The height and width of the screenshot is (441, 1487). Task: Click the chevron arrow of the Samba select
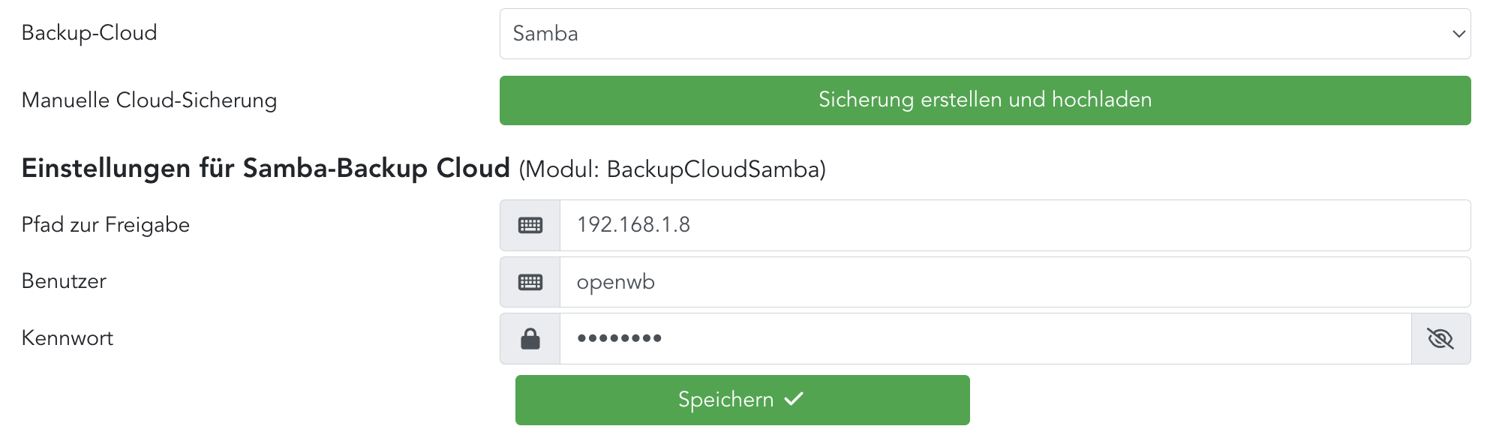(1458, 34)
